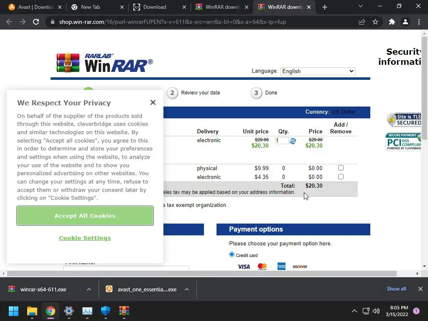Screen dimensions: 428x321
Task: Go forward using the browser forward arrow
Action: click(23, 22)
